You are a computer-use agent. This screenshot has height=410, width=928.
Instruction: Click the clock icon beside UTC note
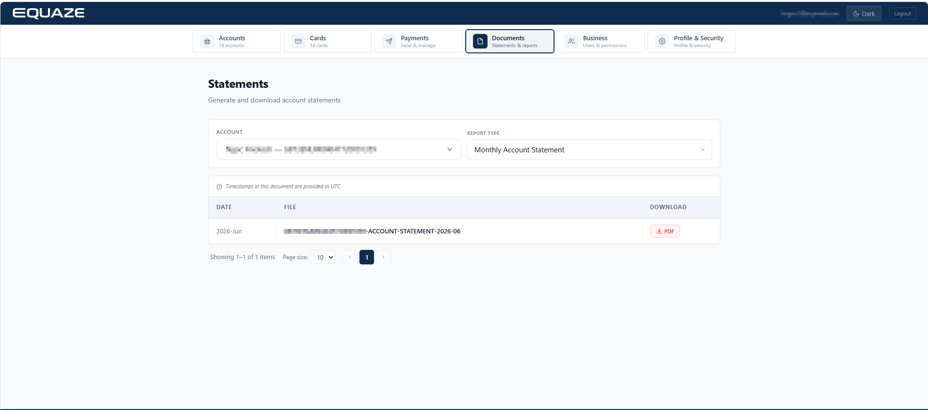(219, 187)
